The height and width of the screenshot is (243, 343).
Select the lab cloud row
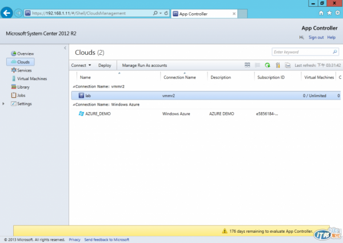click(206, 95)
